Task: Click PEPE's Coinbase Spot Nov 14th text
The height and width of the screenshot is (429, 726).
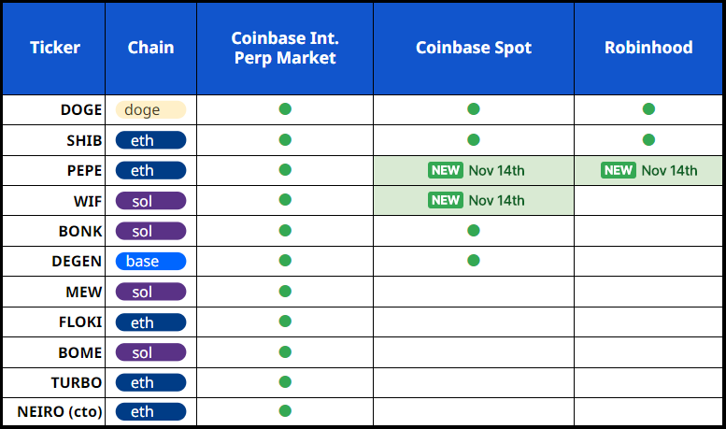Action: (x=496, y=170)
